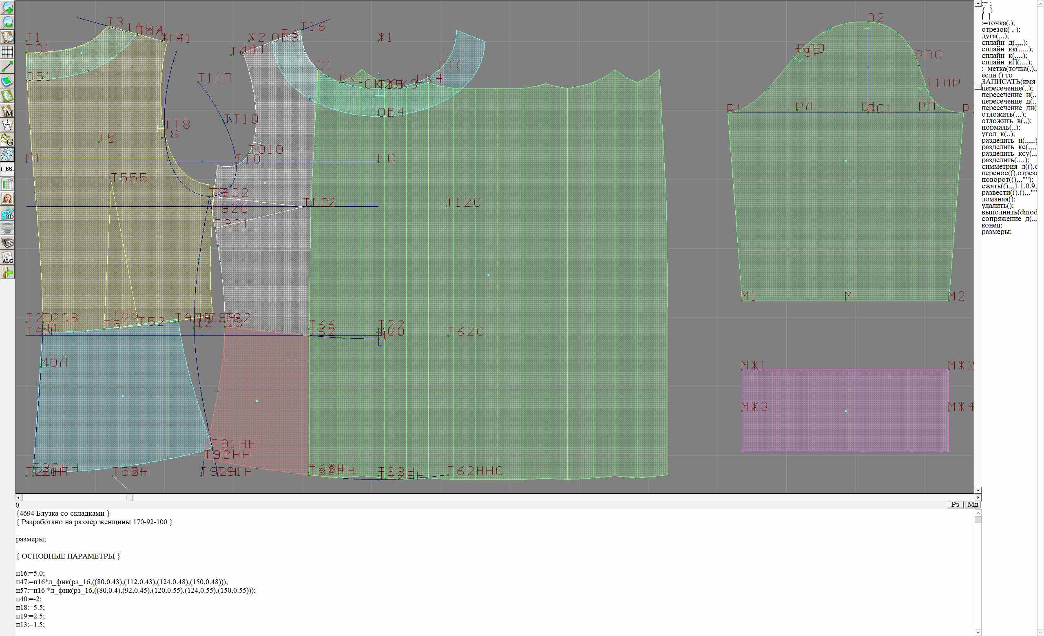Screen dimensions: 1044x636
Task: Select the line segment tool icon
Action: [7, 66]
